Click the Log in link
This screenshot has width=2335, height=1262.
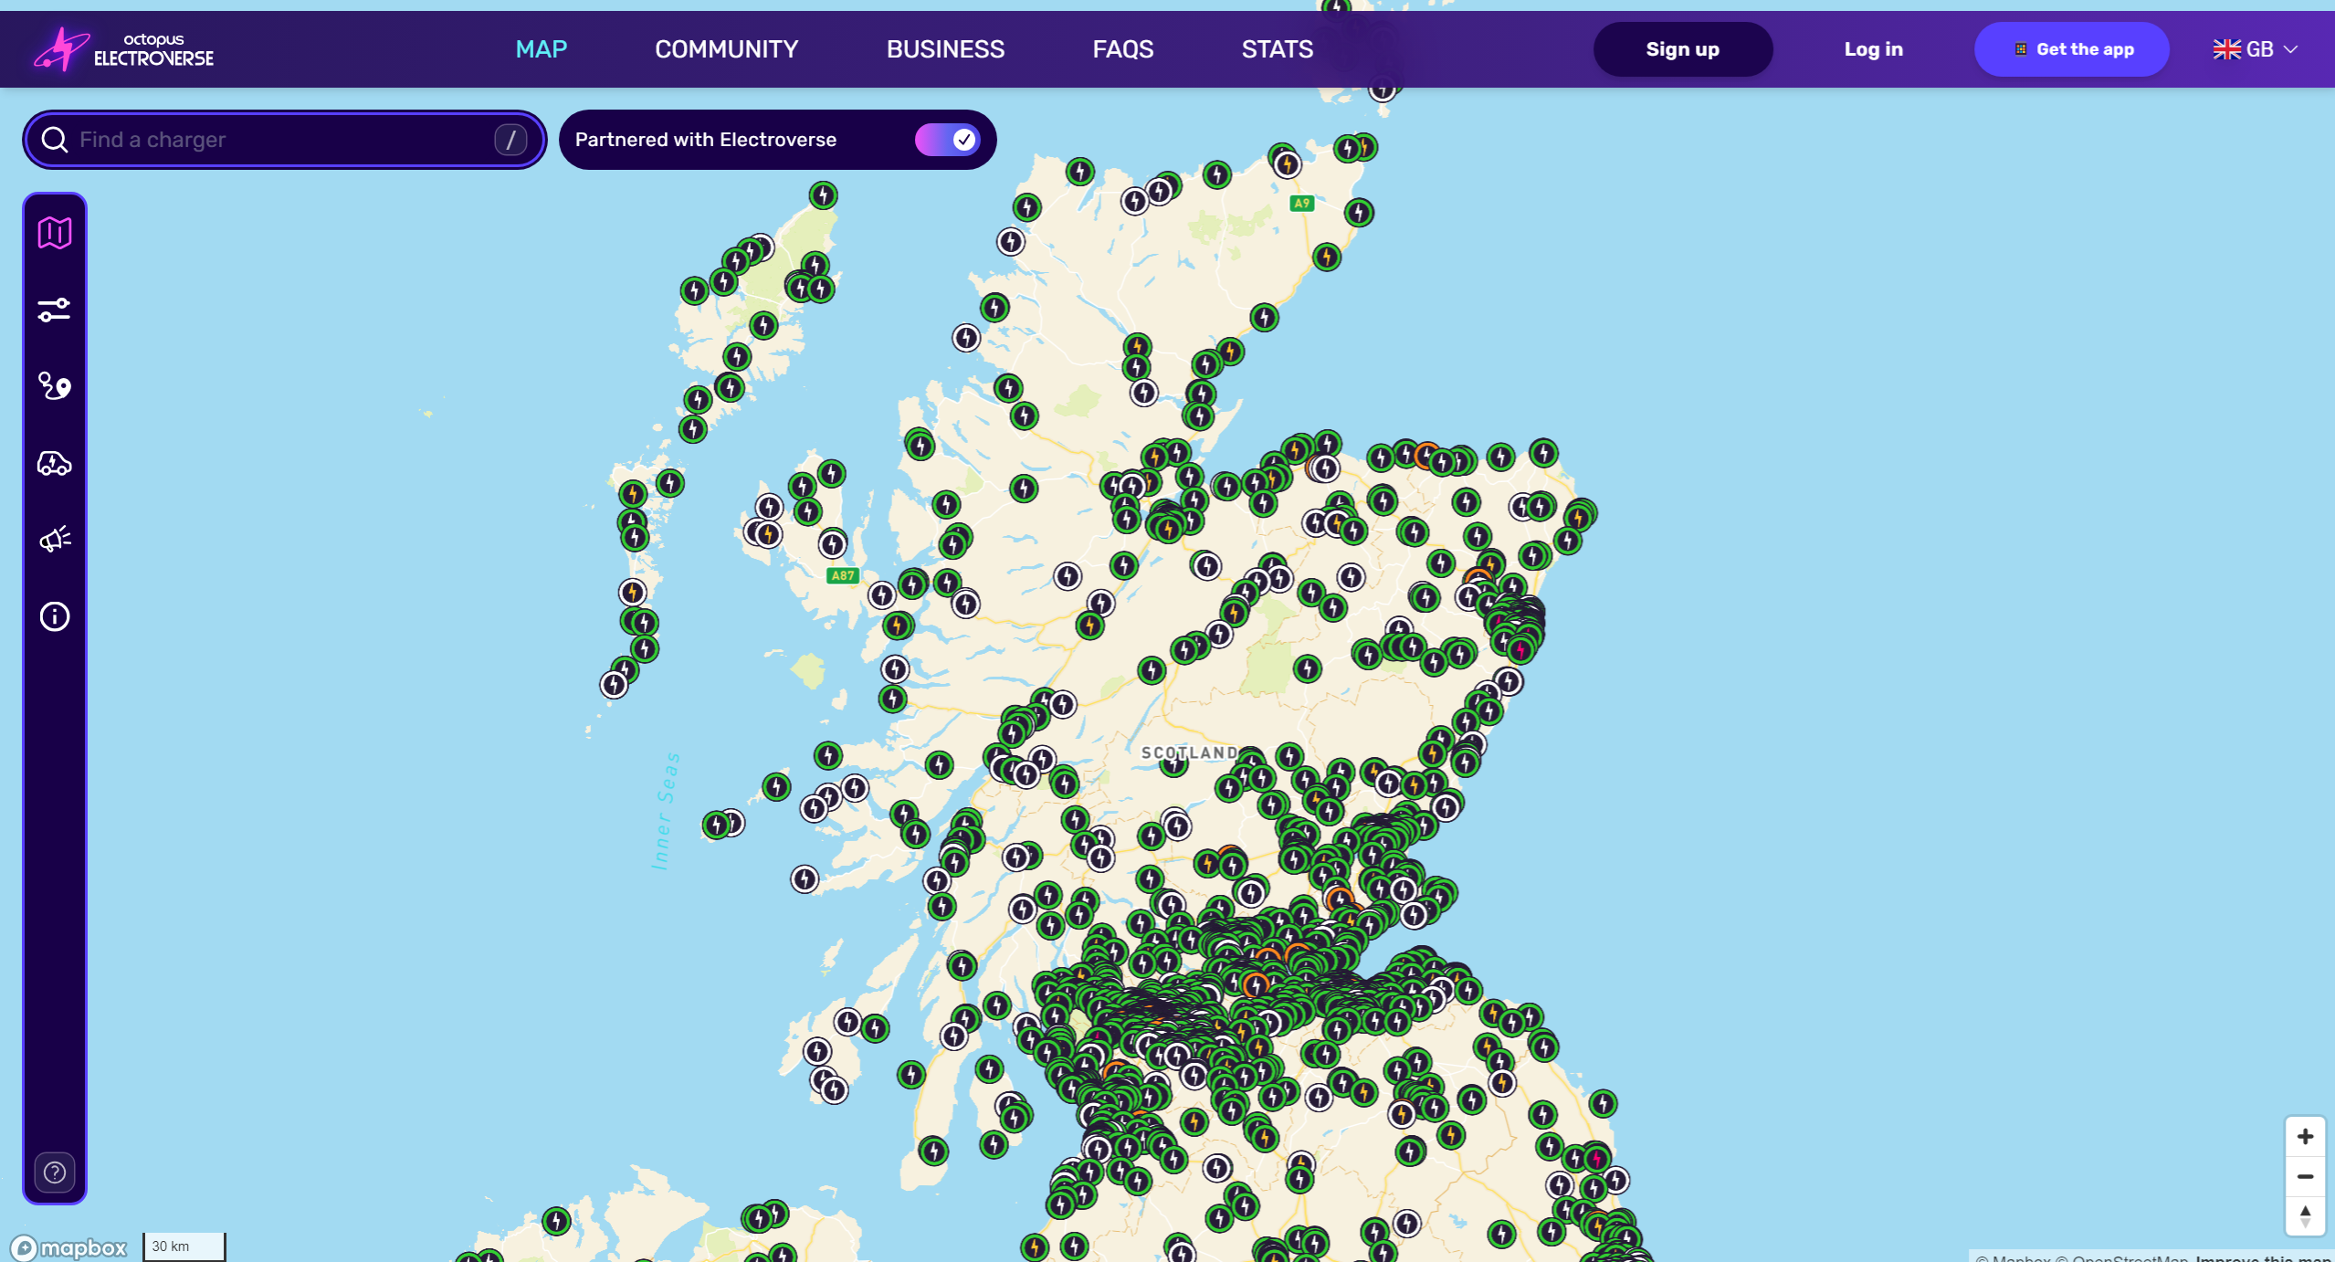click(x=1873, y=49)
